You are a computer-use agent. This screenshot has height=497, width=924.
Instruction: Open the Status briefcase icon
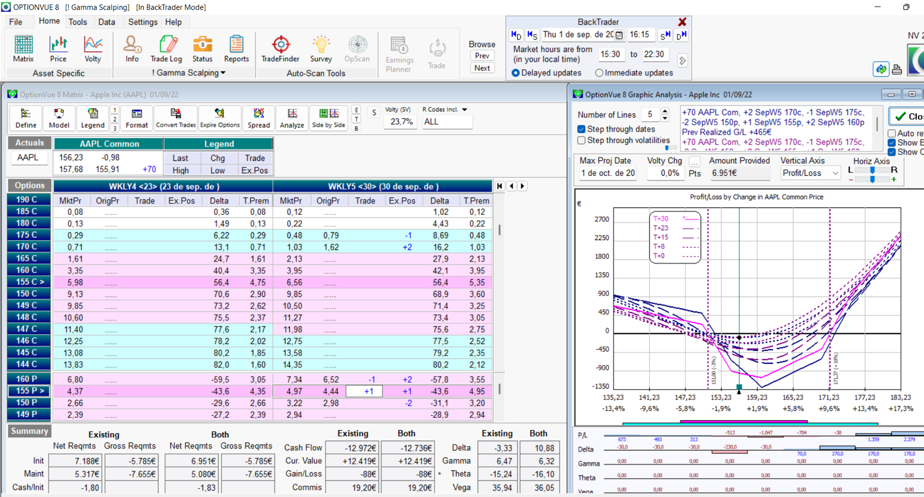202,49
